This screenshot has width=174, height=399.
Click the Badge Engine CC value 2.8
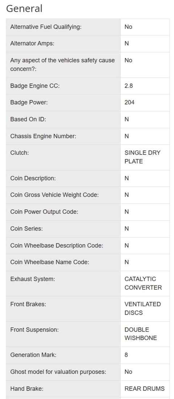click(x=129, y=86)
